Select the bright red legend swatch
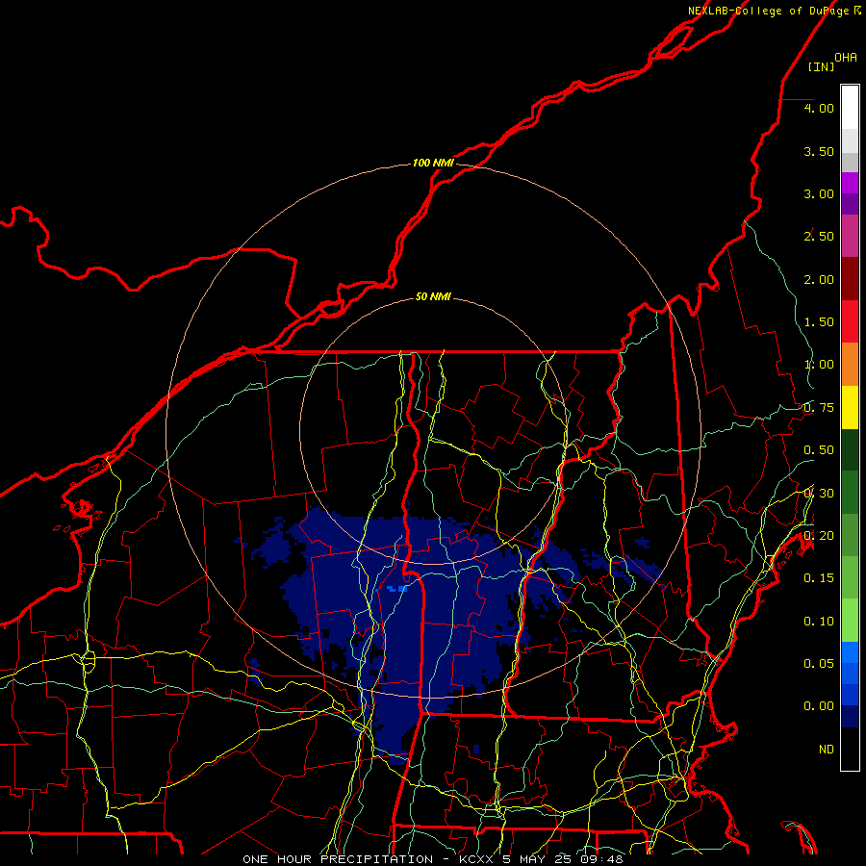 850,321
